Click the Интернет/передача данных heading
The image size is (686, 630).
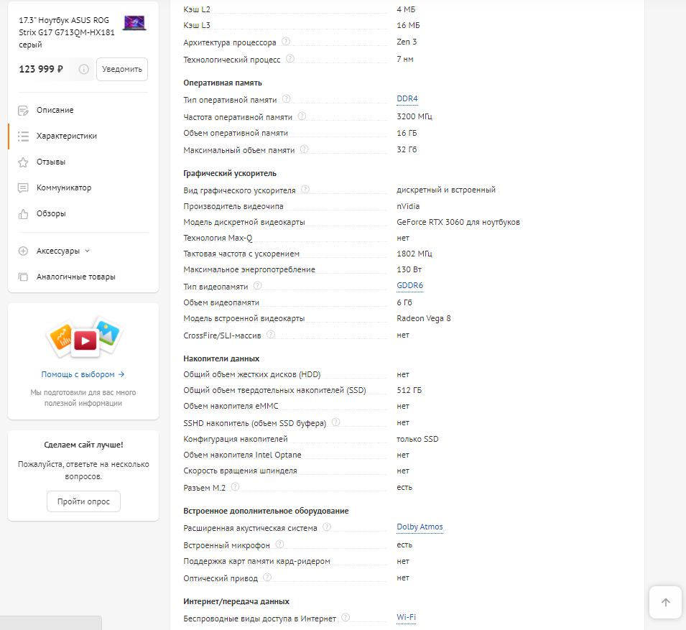pos(236,601)
